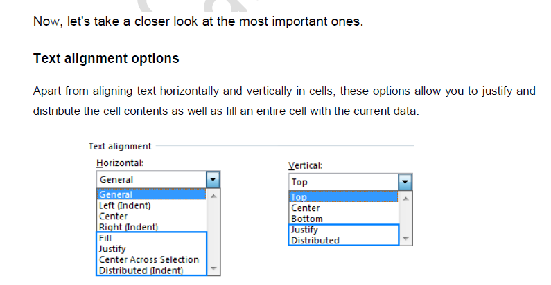The height and width of the screenshot is (285, 551).
Task: Select Distributed in the Vertical list
Action: click(x=315, y=241)
